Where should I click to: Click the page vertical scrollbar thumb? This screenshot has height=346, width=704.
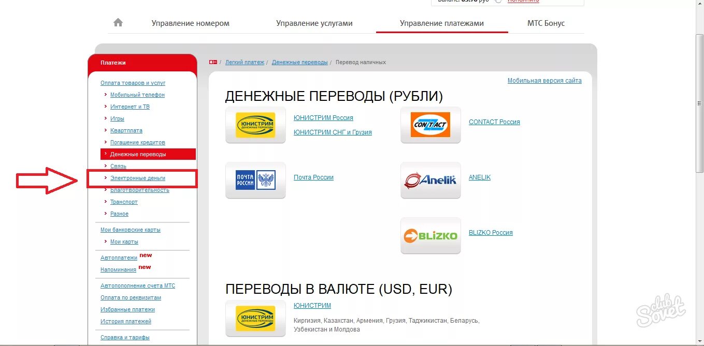(699, 103)
